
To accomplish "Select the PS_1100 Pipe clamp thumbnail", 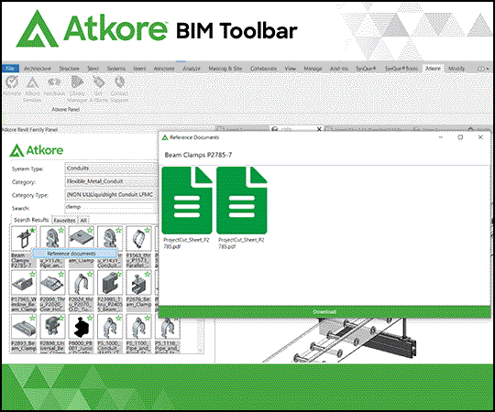I will (x=138, y=327).
